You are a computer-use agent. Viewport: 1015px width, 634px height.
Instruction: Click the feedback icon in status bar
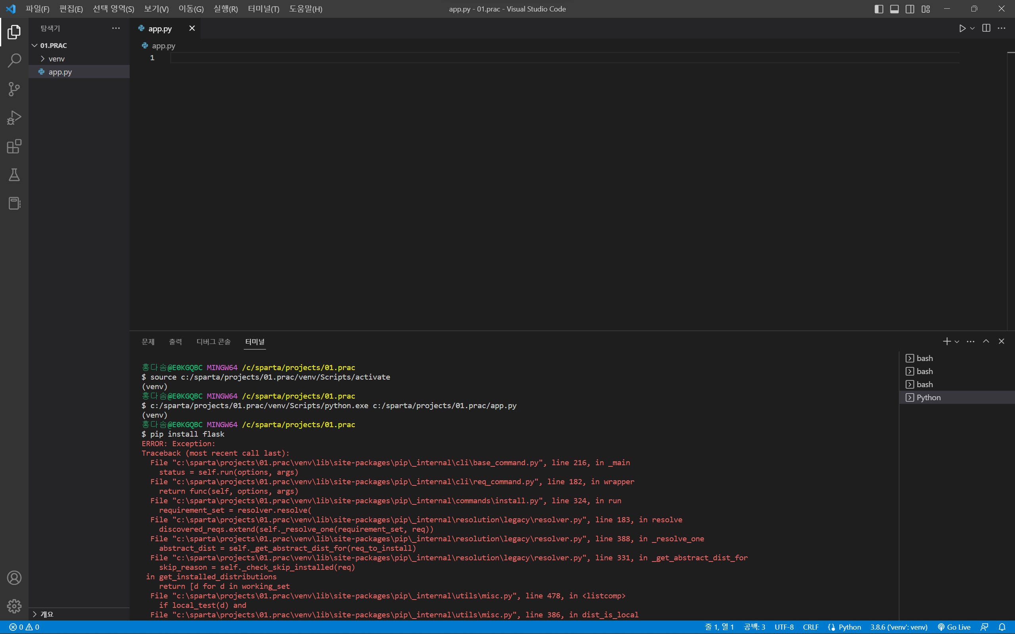(984, 627)
